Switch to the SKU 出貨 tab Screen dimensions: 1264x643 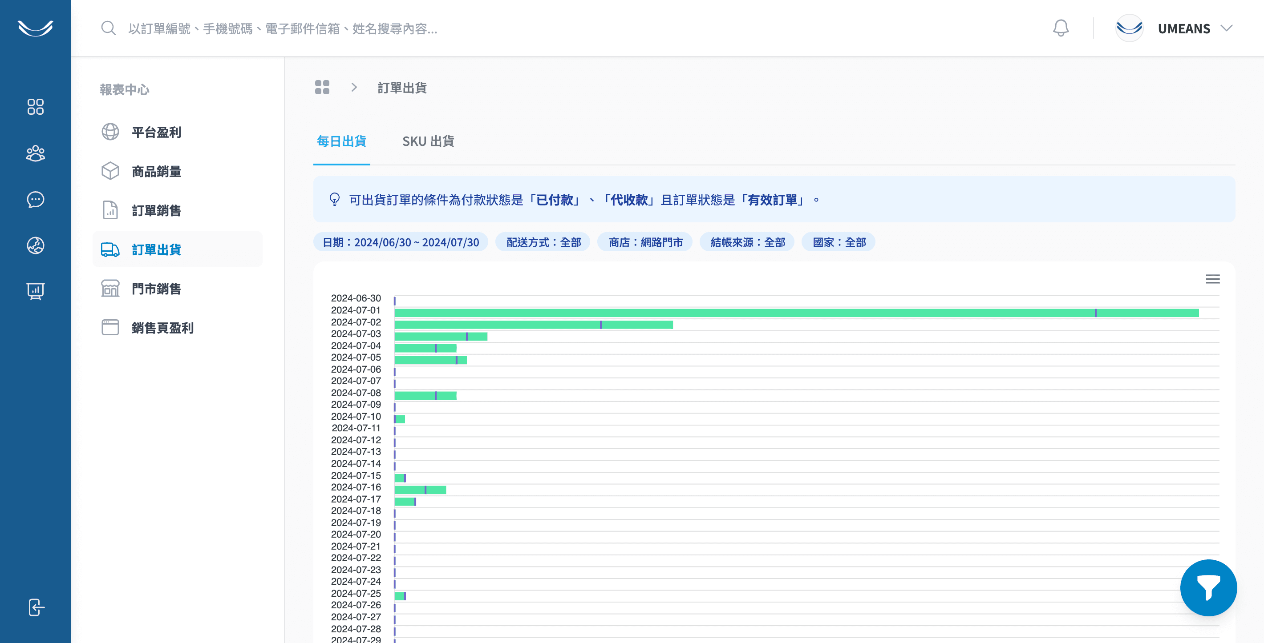point(428,141)
